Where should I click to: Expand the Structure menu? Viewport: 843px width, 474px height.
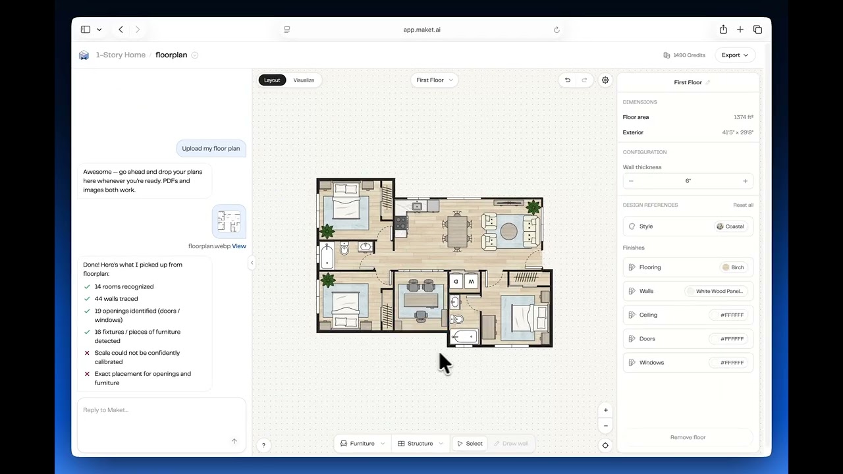pos(420,444)
